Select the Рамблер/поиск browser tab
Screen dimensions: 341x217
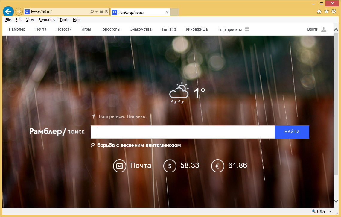141,12
